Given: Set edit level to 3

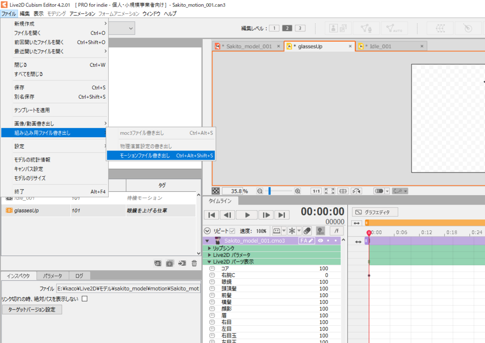Looking at the screenshot, I should click(300, 28).
